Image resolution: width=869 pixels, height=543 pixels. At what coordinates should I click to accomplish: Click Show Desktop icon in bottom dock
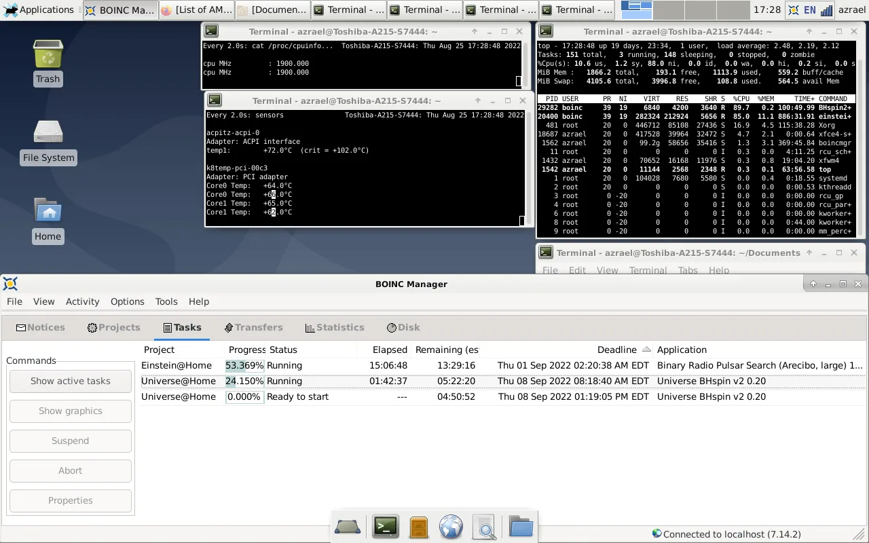(x=348, y=527)
